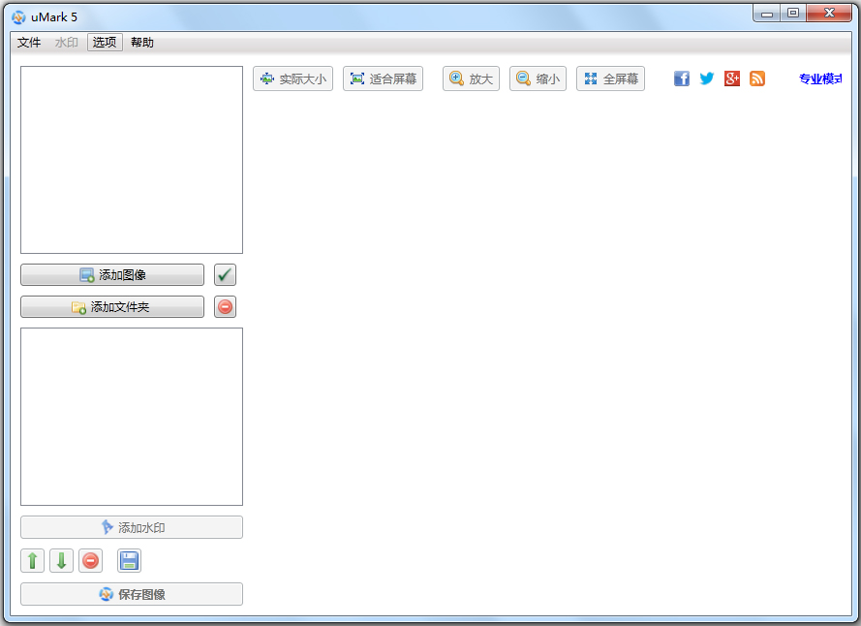Click the 添加图像 button

(112, 275)
